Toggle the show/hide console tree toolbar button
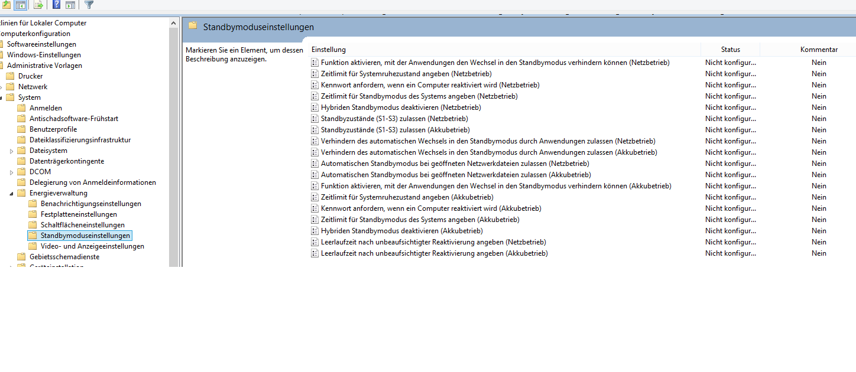Screen dimensions: 856x372 coord(20,5)
